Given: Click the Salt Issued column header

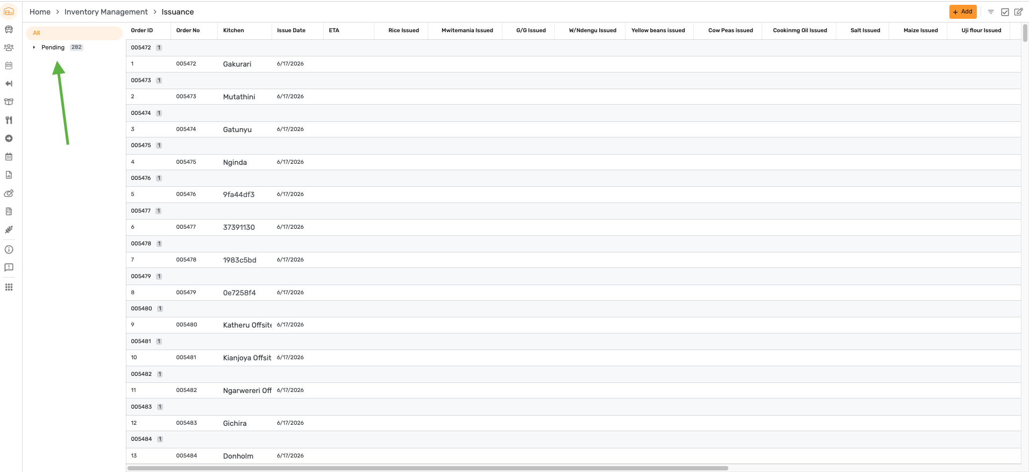Looking at the screenshot, I should [865, 31].
